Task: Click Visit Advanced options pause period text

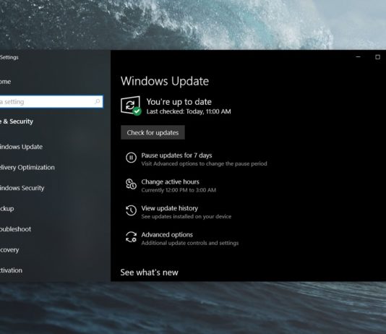Action: (x=204, y=163)
